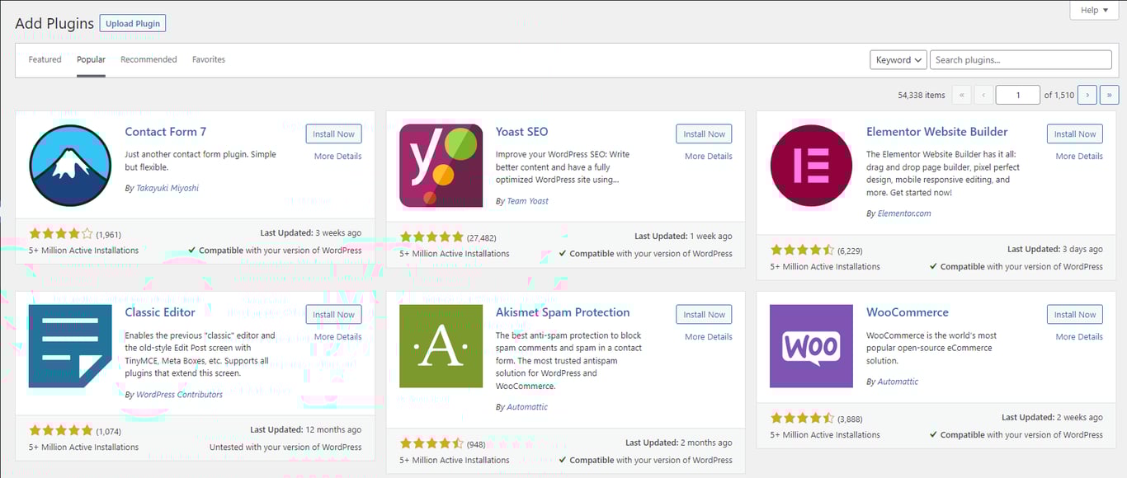Open the Favorites tab
Screen dimensions: 1127x478
[x=209, y=59]
